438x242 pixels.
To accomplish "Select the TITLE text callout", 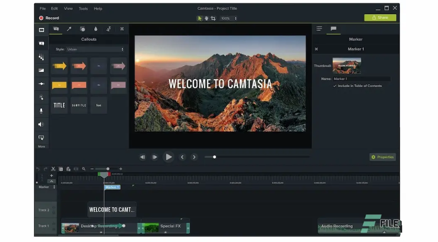I will [59, 105].
